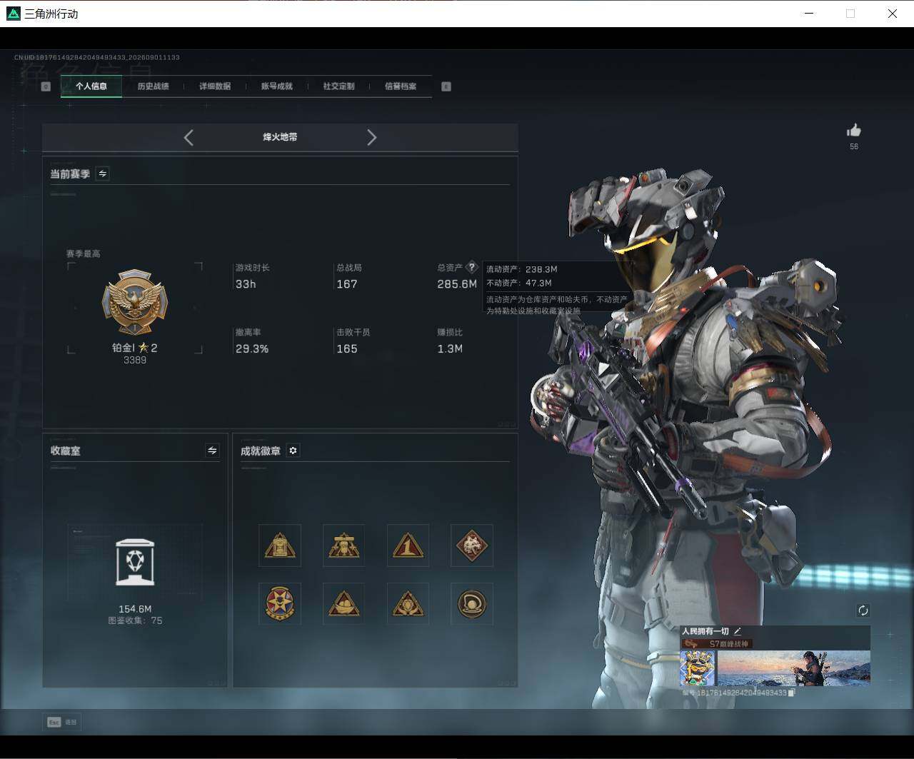Click the 人民拥有一切 player name
This screenshot has height=759, width=914.
(705, 631)
